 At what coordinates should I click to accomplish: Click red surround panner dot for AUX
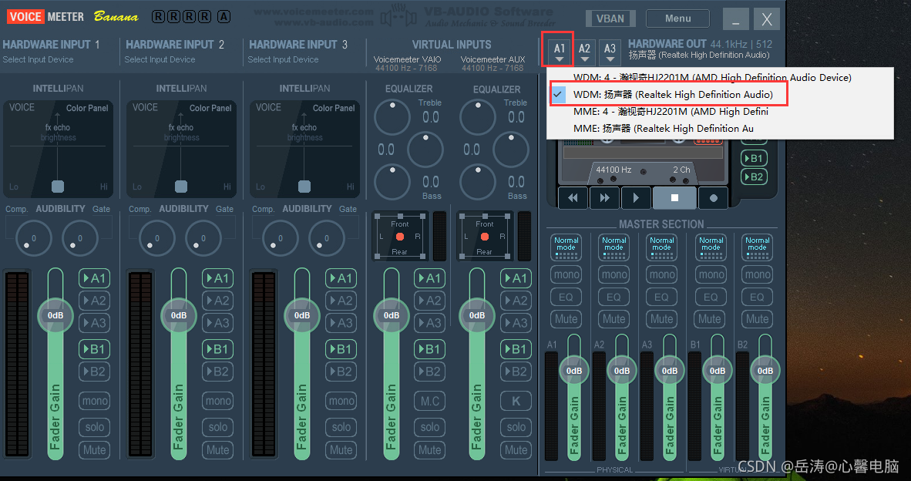pos(485,237)
